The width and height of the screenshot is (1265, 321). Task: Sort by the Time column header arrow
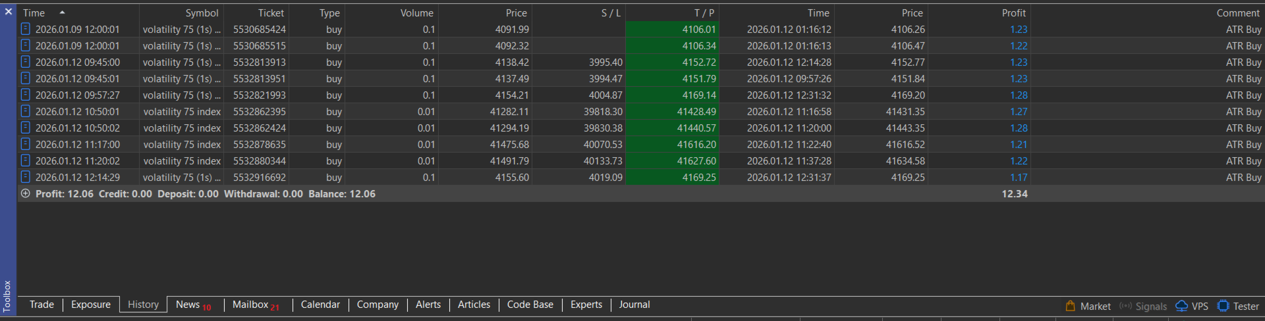62,12
